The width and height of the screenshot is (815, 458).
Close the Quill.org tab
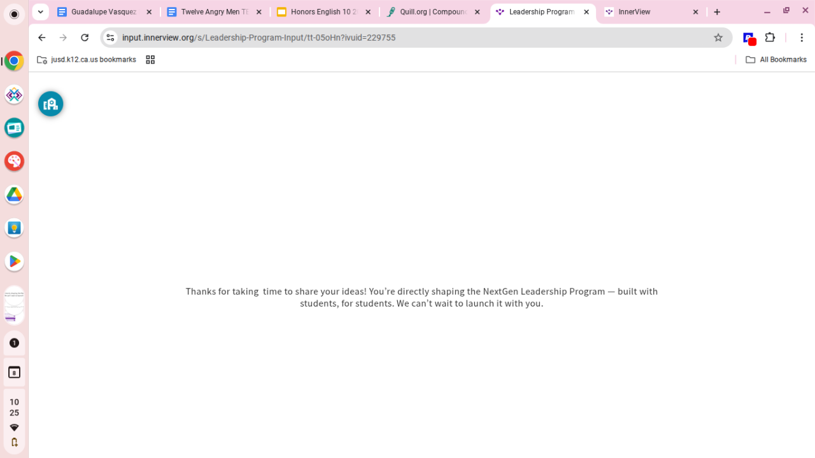coord(478,12)
